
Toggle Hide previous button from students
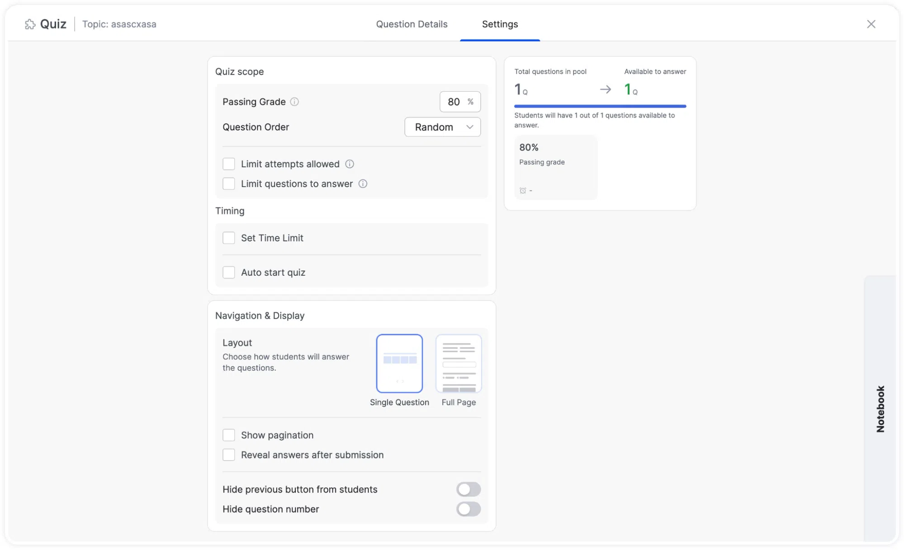pos(469,489)
